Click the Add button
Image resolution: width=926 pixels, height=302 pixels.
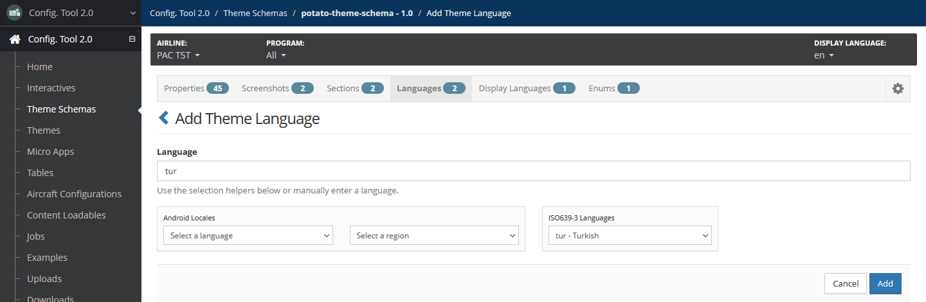coord(885,283)
